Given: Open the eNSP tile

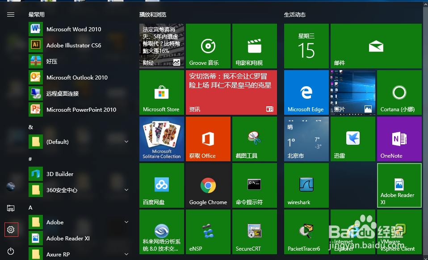Looking at the screenshot, I should [x=208, y=231].
